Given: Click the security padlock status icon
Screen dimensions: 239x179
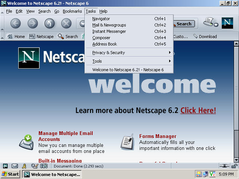Looking at the screenshot, I should point(234,166).
